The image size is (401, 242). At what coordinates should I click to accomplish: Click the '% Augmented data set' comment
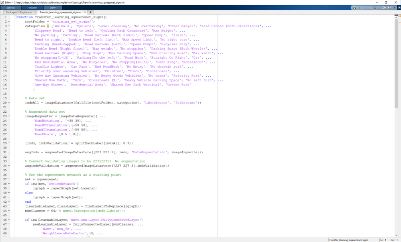point(45,112)
